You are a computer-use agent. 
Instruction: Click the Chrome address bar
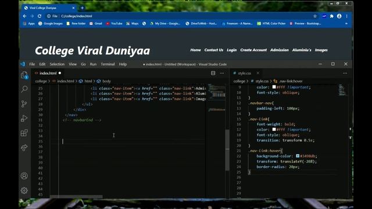[180, 16]
